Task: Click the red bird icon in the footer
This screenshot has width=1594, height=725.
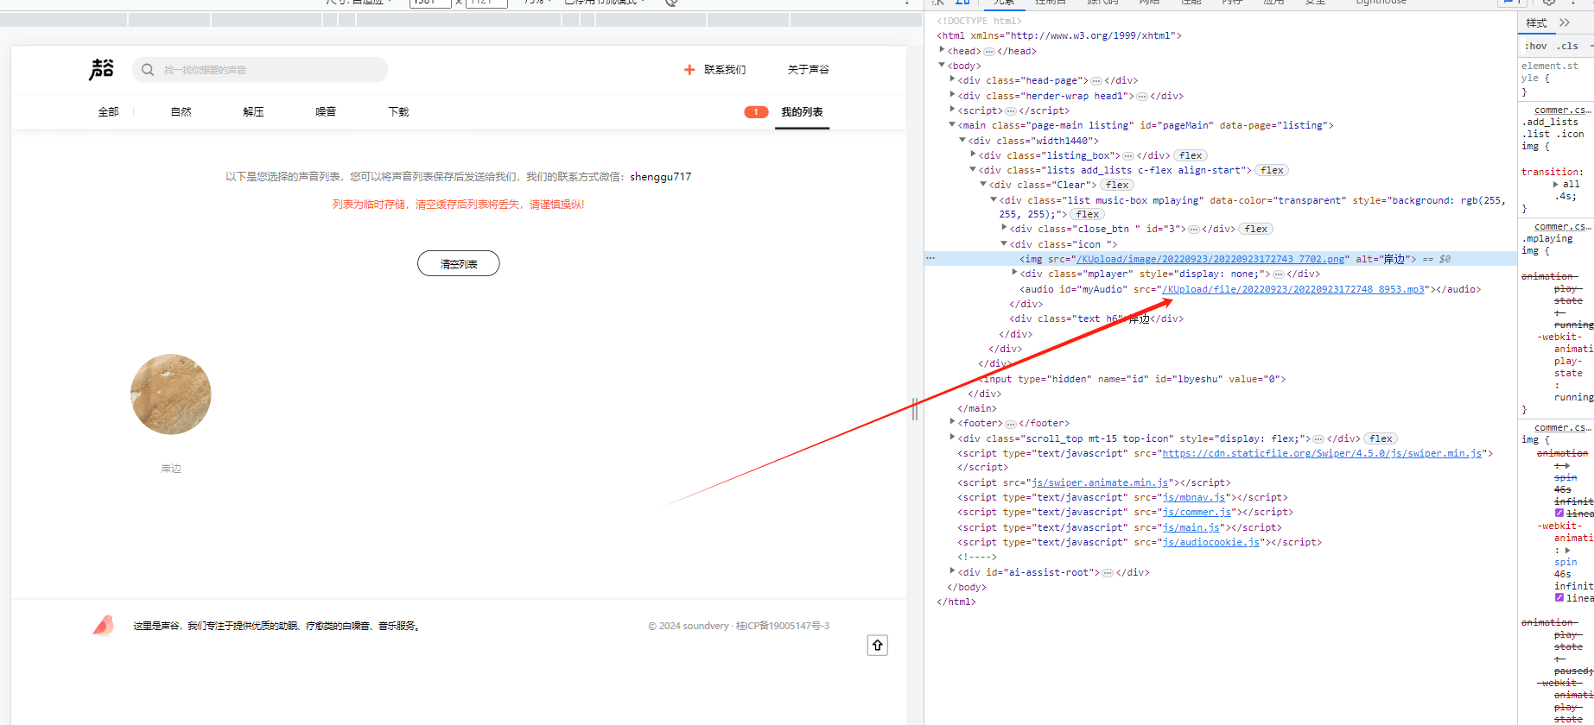Action: [104, 626]
